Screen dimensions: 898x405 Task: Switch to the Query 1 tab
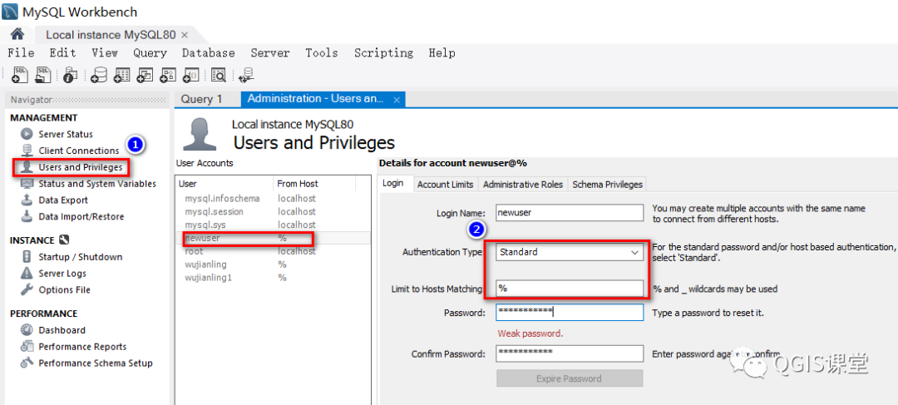click(x=201, y=99)
